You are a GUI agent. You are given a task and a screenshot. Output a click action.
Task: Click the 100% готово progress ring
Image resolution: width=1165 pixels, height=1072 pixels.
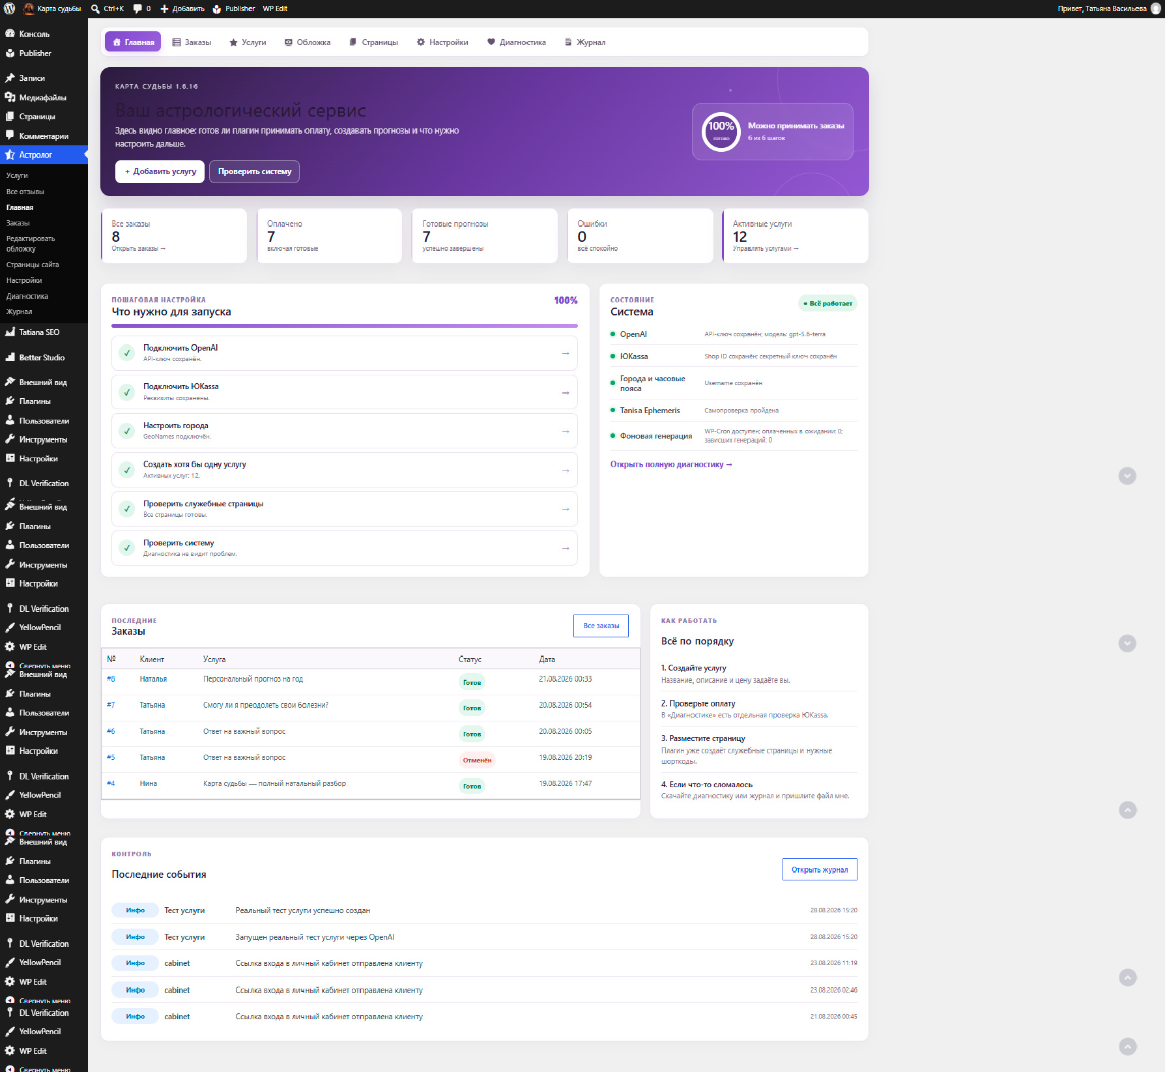pyautogui.click(x=721, y=131)
